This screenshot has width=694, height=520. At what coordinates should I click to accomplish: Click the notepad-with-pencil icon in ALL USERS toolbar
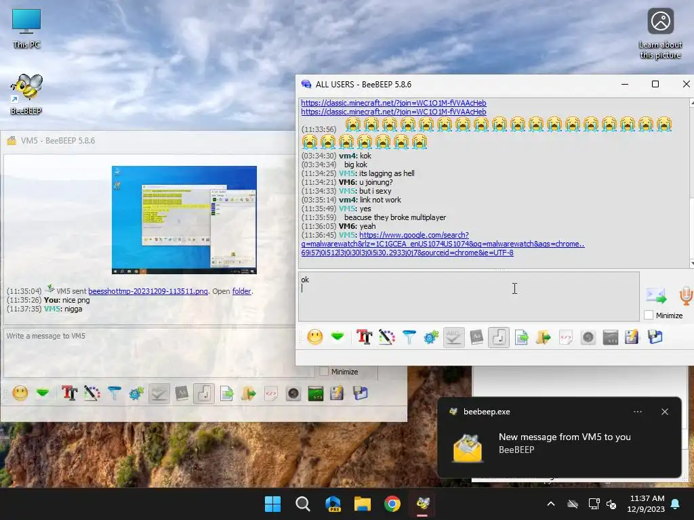coord(632,337)
